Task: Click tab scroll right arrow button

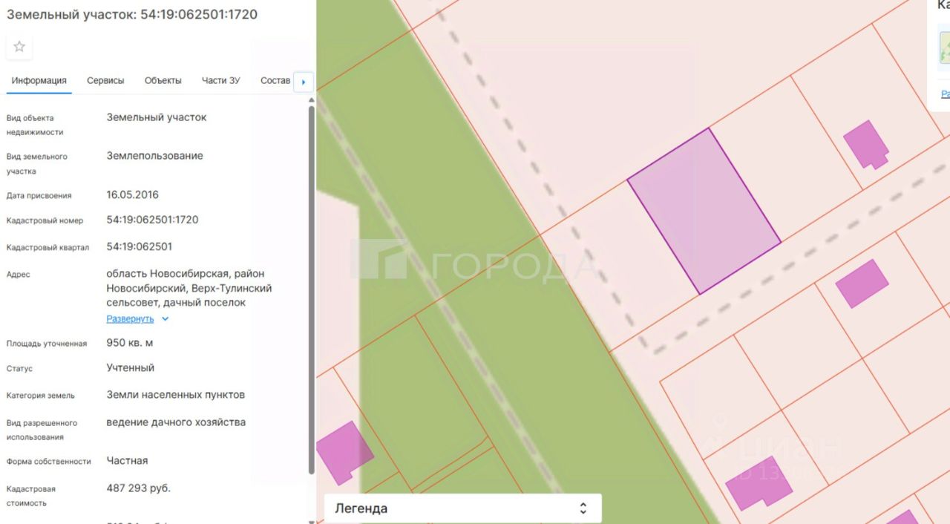Action: (304, 82)
